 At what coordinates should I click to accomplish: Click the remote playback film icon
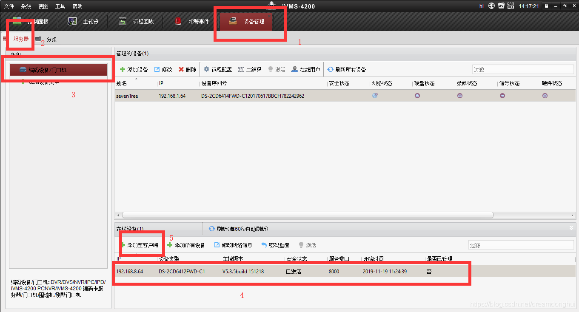point(123,21)
